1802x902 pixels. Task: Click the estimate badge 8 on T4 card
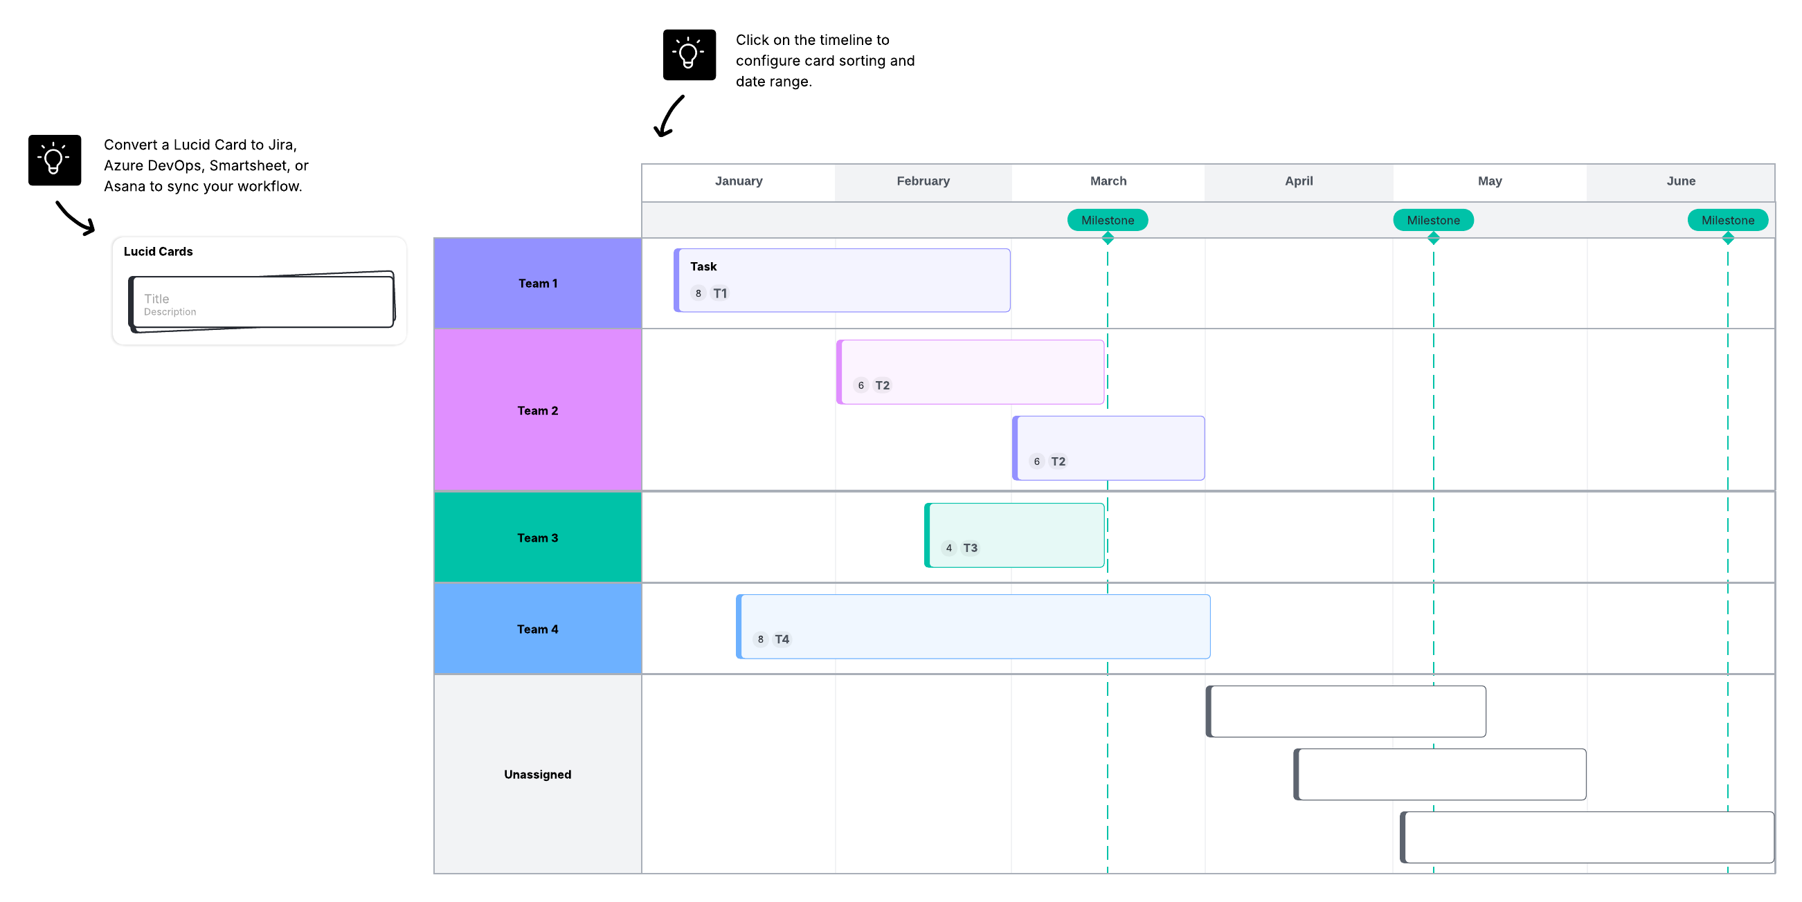click(x=760, y=639)
